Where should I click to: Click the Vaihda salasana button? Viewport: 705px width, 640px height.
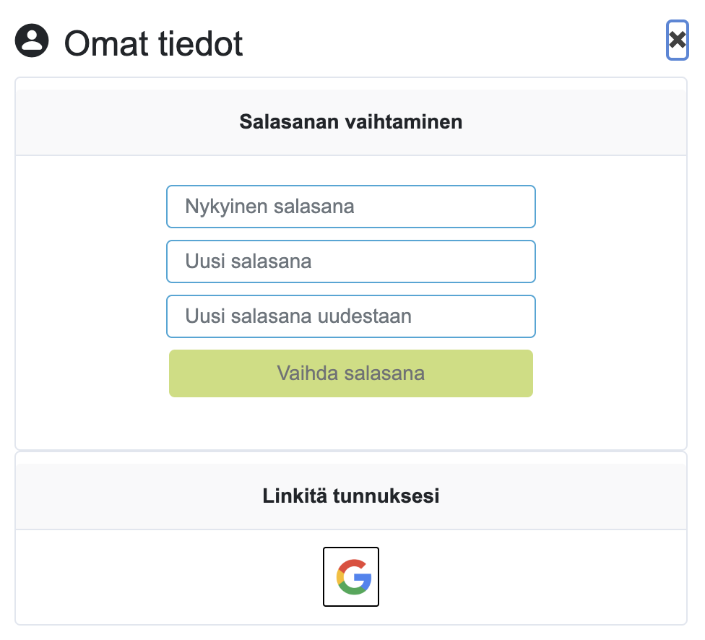(351, 373)
